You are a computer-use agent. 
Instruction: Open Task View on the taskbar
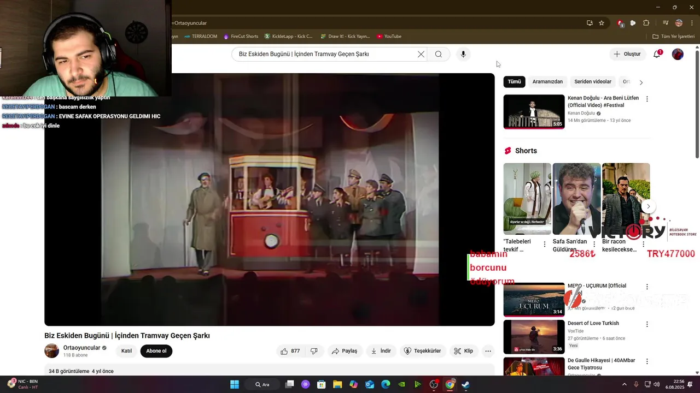(x=290, y=384)
